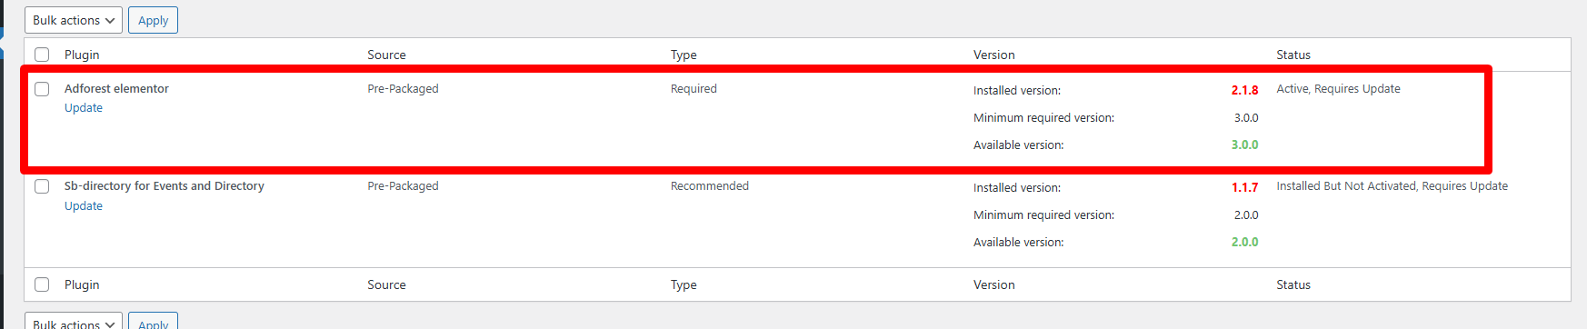
Task: Check the Adforest elementor plugin checkbox
Action: [42, 89]
